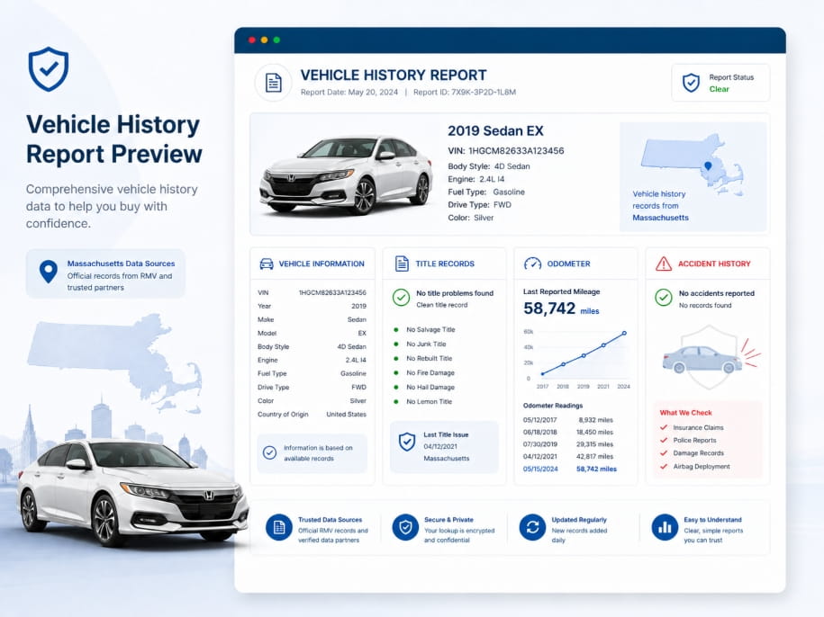Image resolution: width=824 pixels, height=617 pixels.
Task: Click the white sedan image at bottom left
Action: coord(132,492)
